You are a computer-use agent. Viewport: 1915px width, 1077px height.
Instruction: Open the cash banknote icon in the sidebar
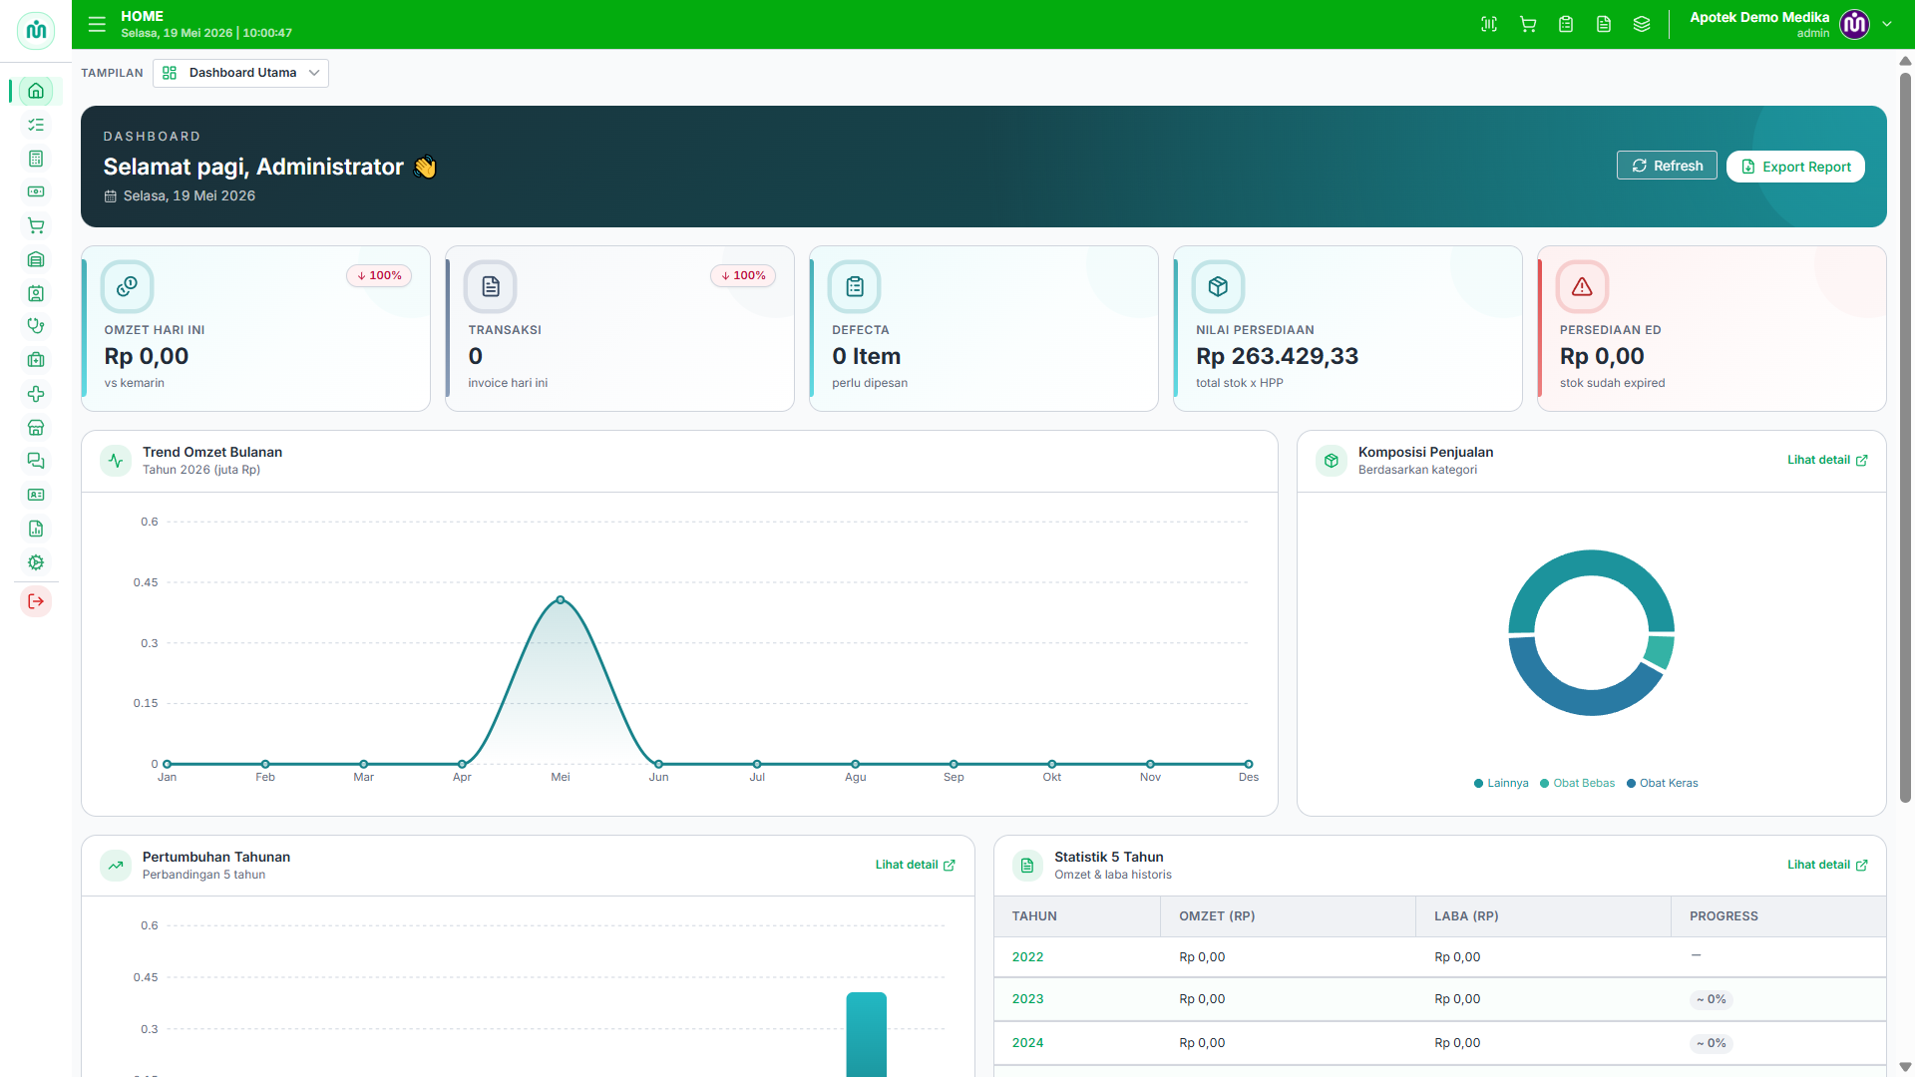[36, 191]
